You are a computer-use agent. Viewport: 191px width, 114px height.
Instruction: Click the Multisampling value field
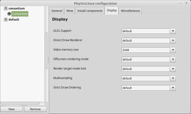[x=145, y=78]
